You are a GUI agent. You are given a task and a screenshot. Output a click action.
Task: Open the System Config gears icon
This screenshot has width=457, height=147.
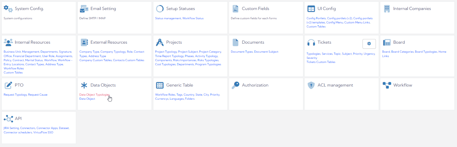[x=8, y=9]
